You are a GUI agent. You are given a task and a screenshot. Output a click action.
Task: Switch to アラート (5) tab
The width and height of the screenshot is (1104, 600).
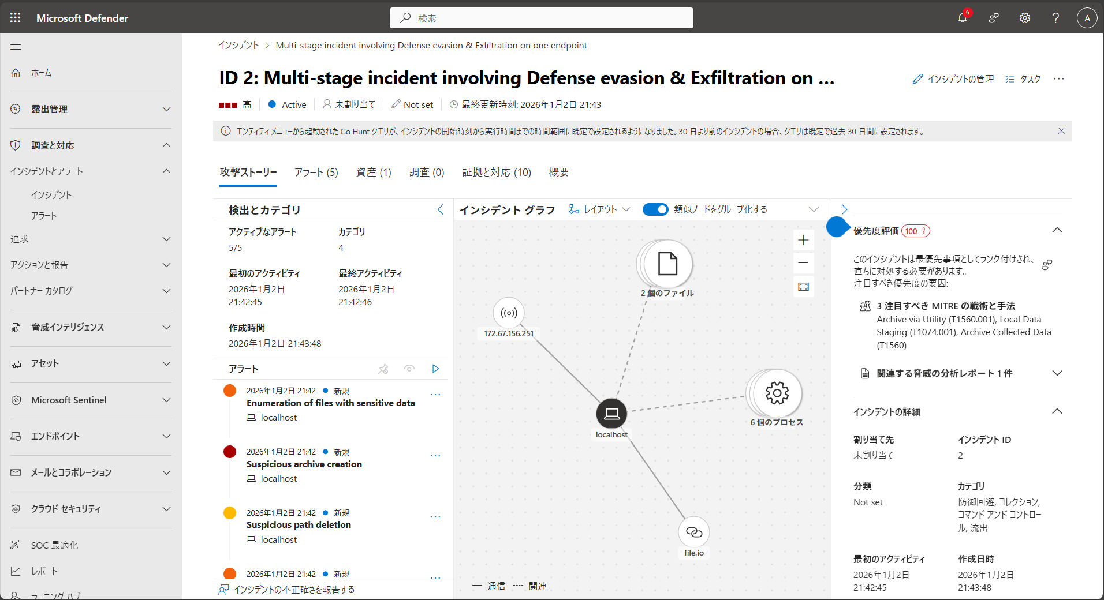tap(316, 172)
